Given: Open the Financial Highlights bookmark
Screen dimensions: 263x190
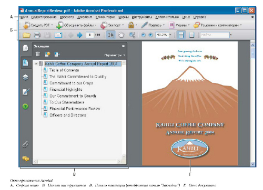Looking at the screenshot, I should point(66,89).
